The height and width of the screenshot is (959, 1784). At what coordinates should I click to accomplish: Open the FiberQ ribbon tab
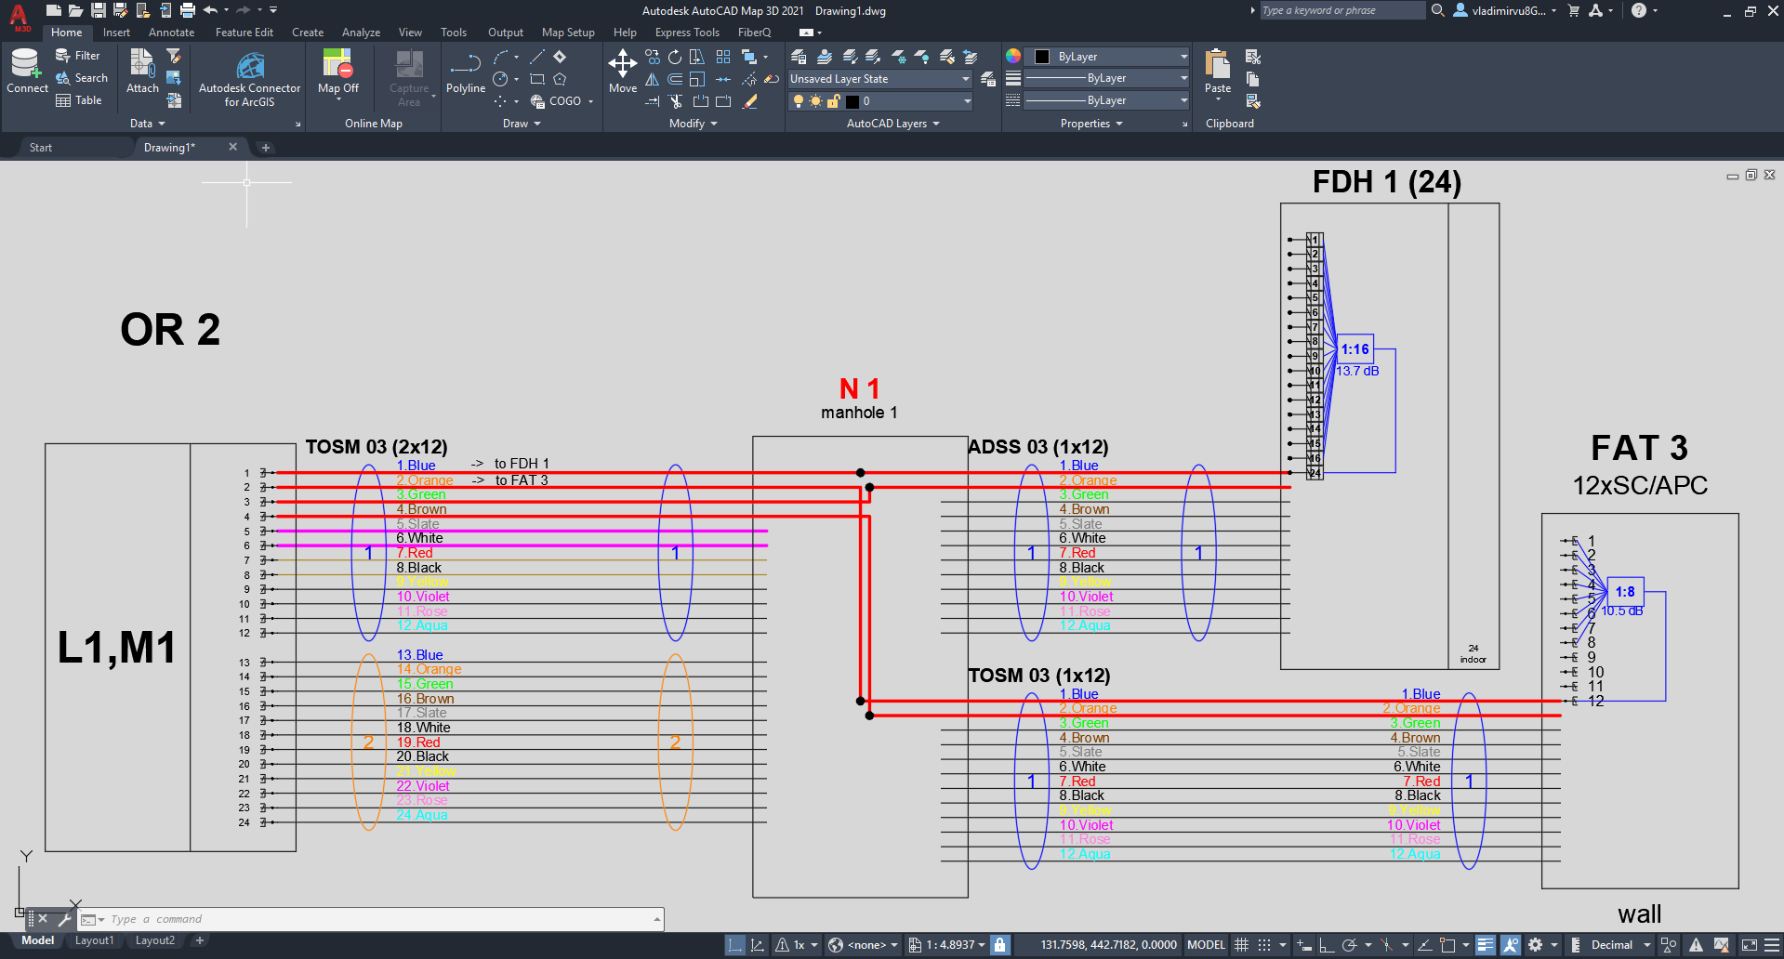tap(754, 33)
